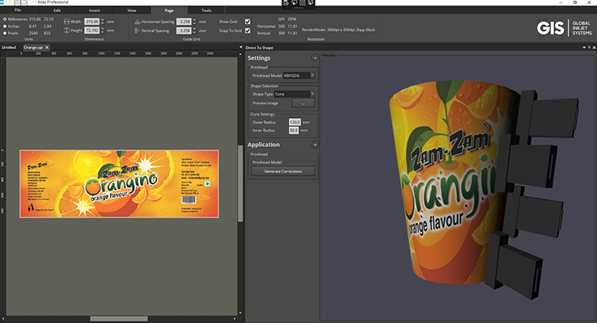Image resolution: width=597 pixels, height=323 pixels.
Task: Click second floating title-bar toolbar icon
Action: 294,2
